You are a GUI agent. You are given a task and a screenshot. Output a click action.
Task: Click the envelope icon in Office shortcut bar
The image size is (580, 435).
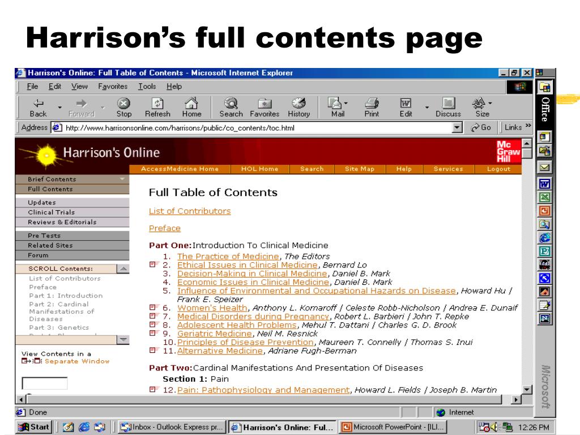pos(544,168)
